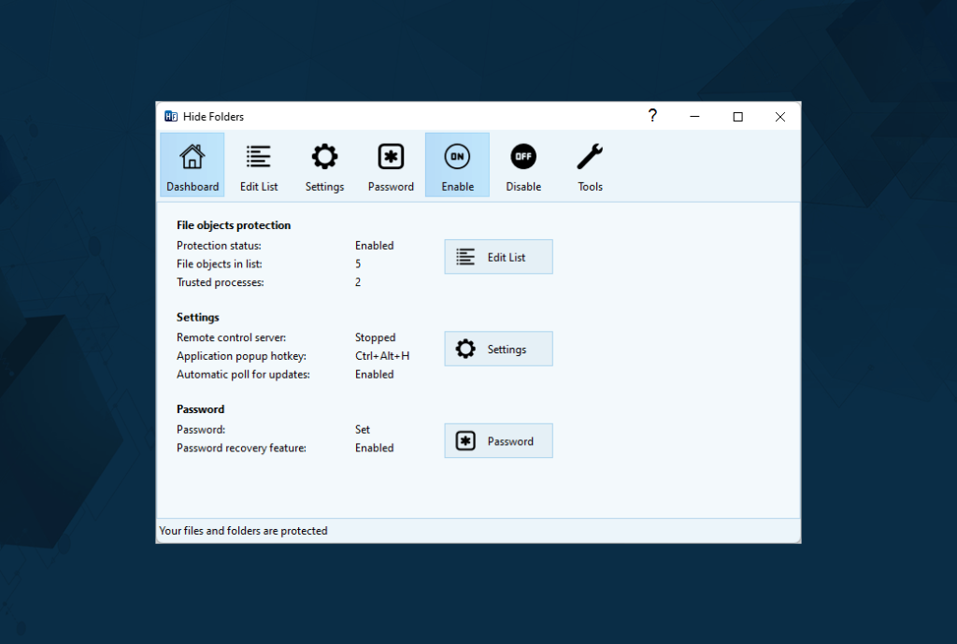Image resolution: width=957 pixels, height=644 pixels.
Task: Select the 'Set' password value
Action: [363, 430]
